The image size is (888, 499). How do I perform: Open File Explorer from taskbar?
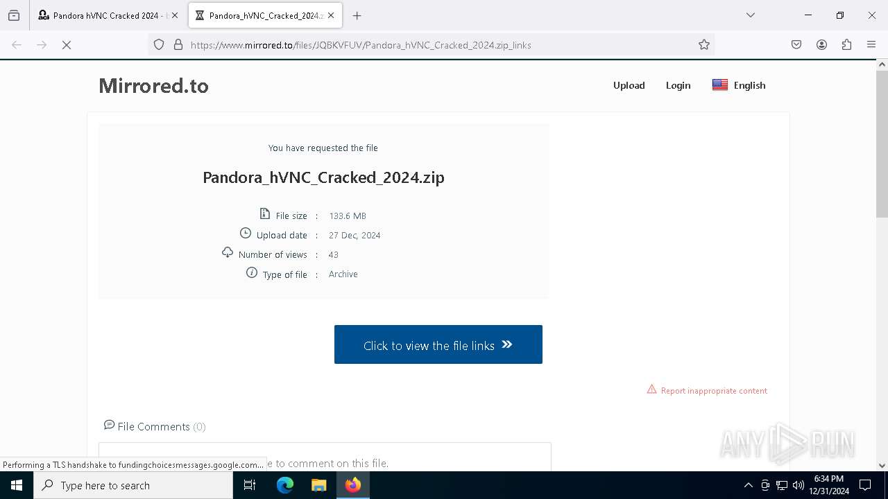(318, 485)
